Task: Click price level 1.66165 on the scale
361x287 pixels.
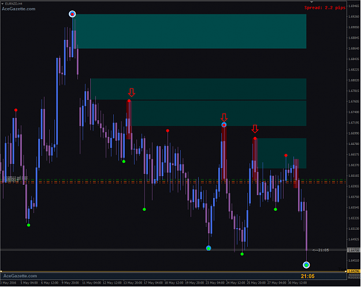Action: [354, 176]
